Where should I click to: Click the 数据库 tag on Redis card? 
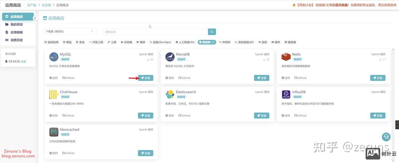point(297,59)
